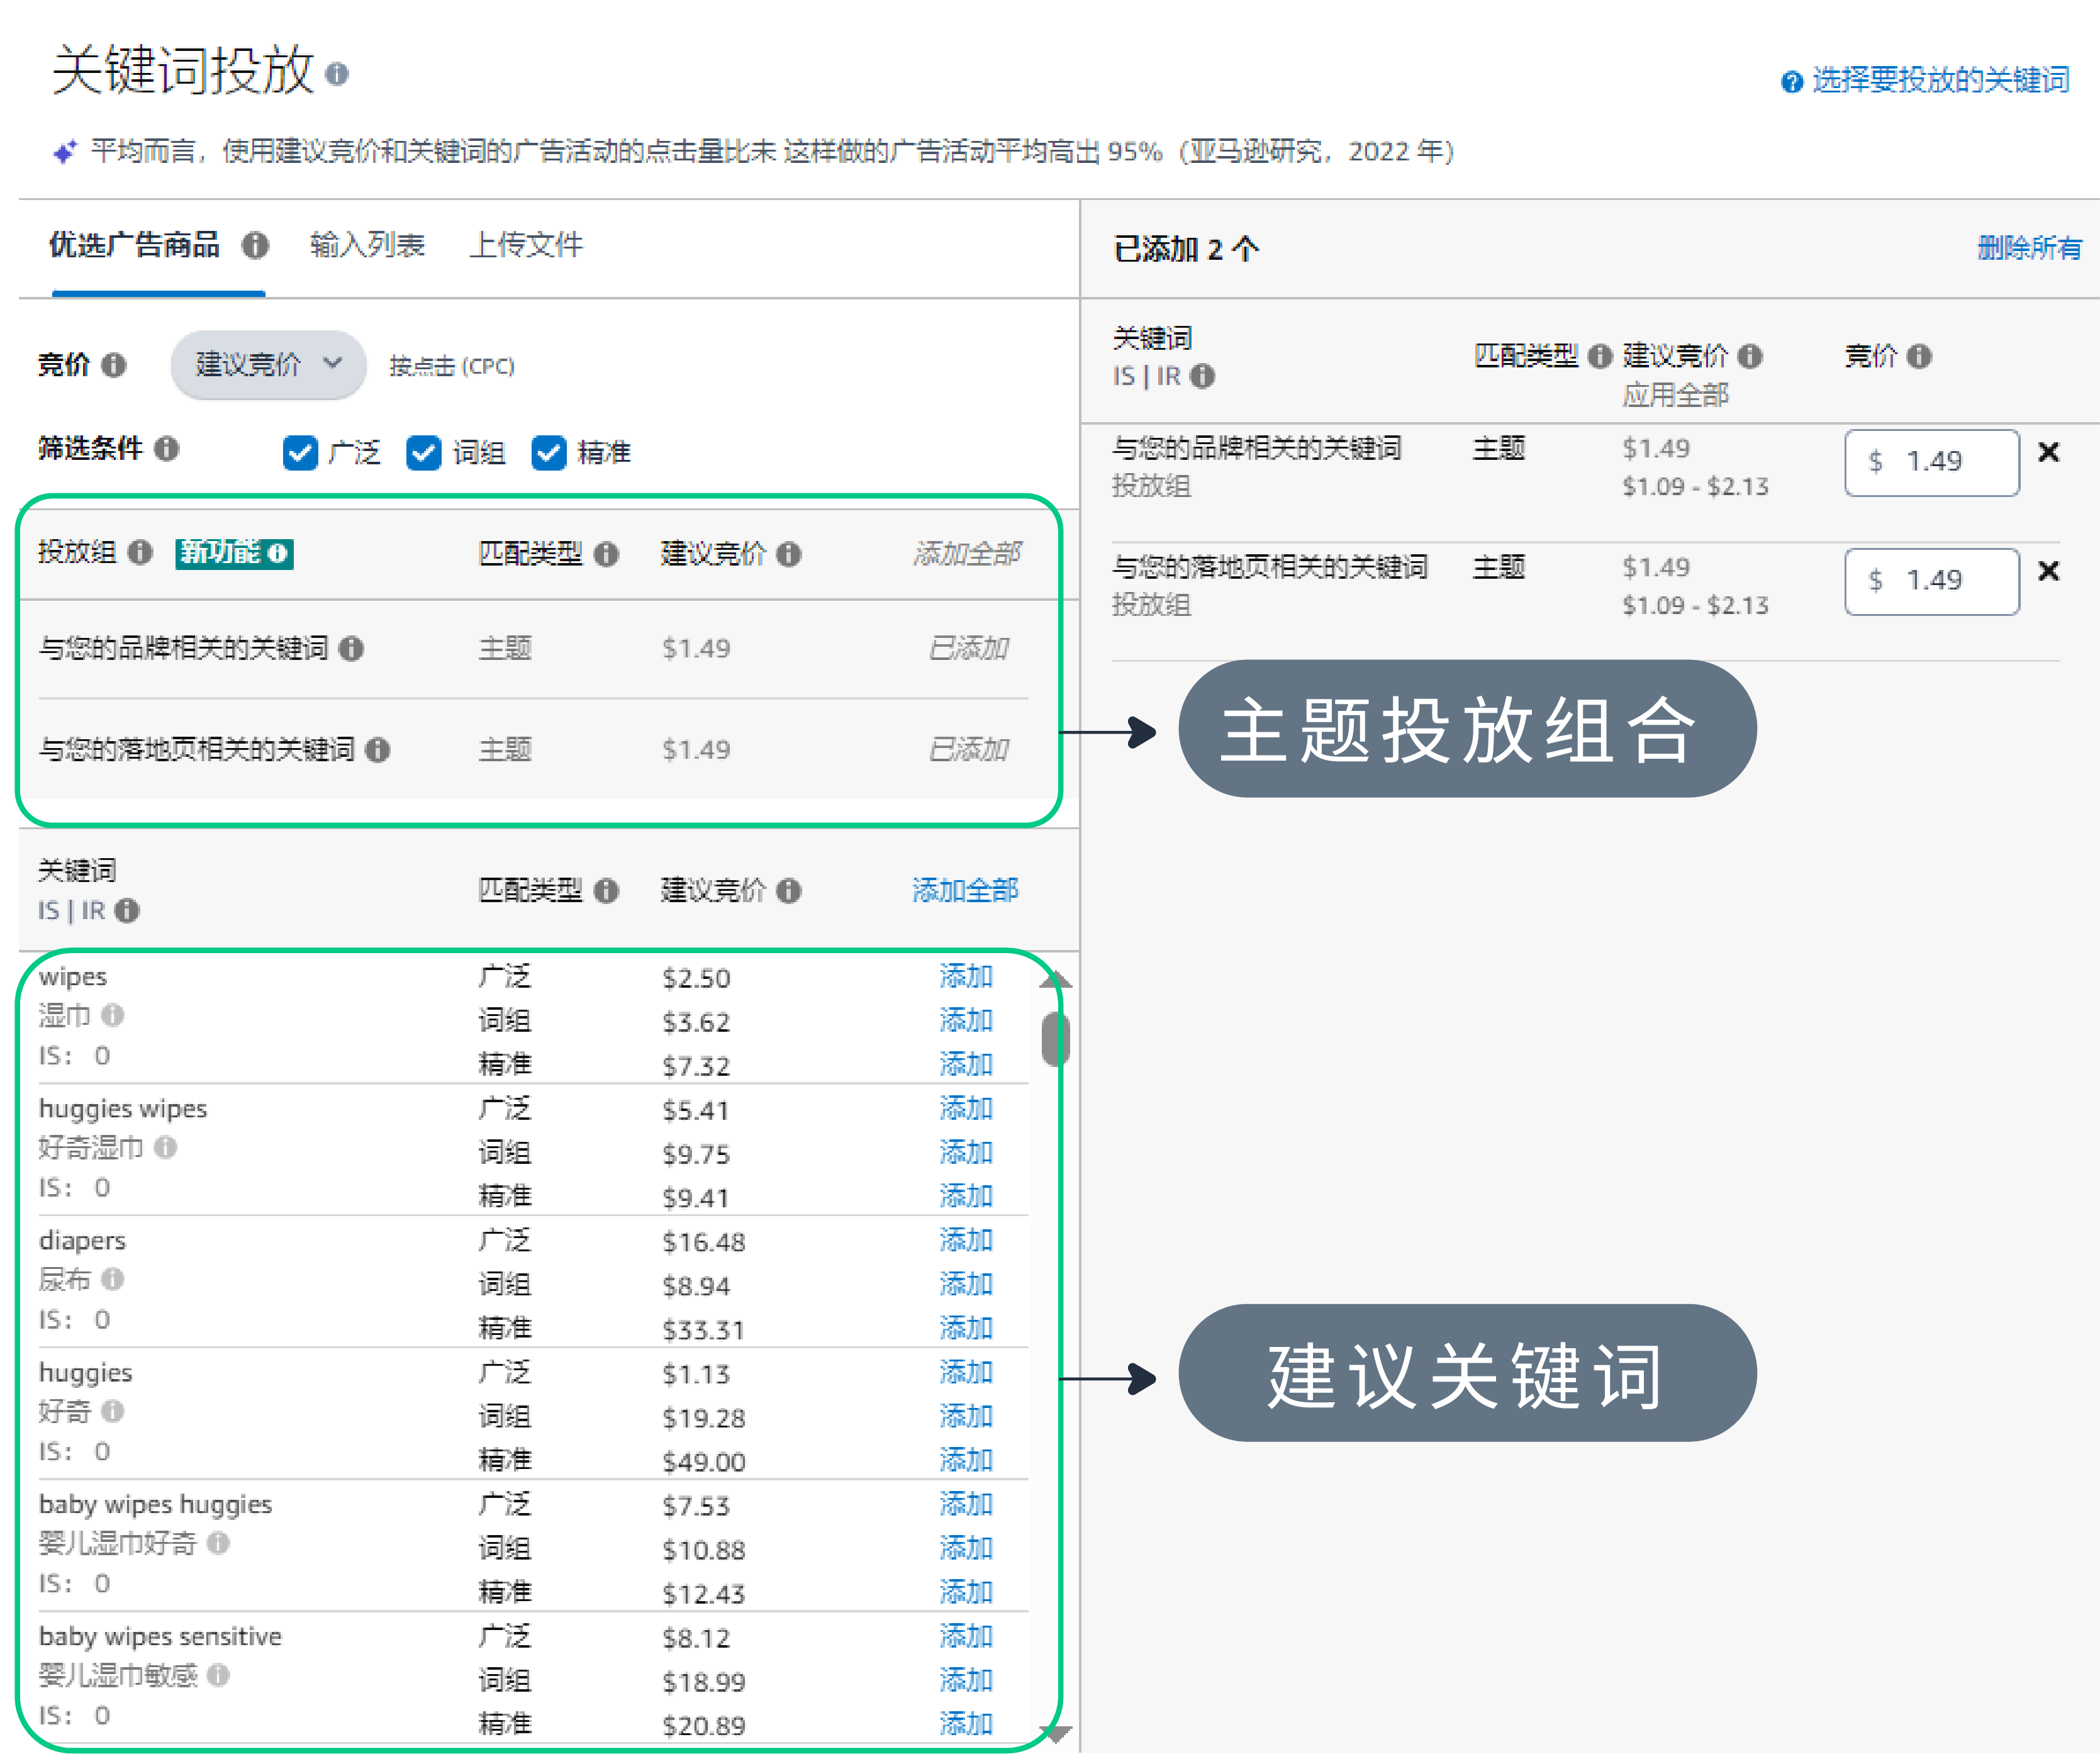
Task: Switch to 优选广告商品 tab
Action: 134,245
